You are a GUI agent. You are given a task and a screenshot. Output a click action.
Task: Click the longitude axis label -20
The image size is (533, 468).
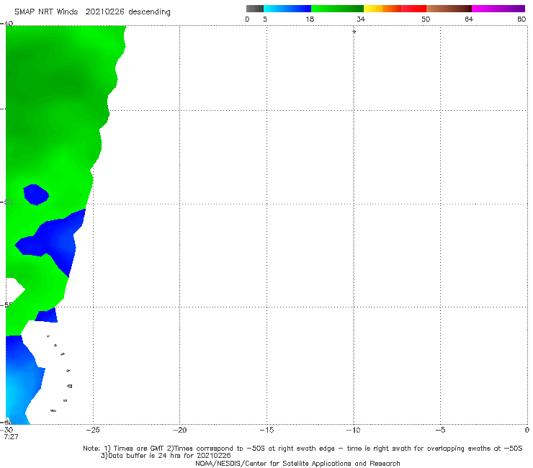179,430
